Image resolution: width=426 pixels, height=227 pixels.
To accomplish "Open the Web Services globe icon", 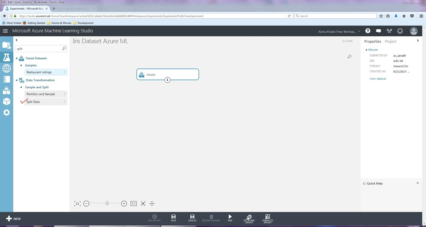I will (6, 68).
